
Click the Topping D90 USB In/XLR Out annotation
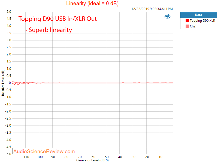(x=57, y=19)
